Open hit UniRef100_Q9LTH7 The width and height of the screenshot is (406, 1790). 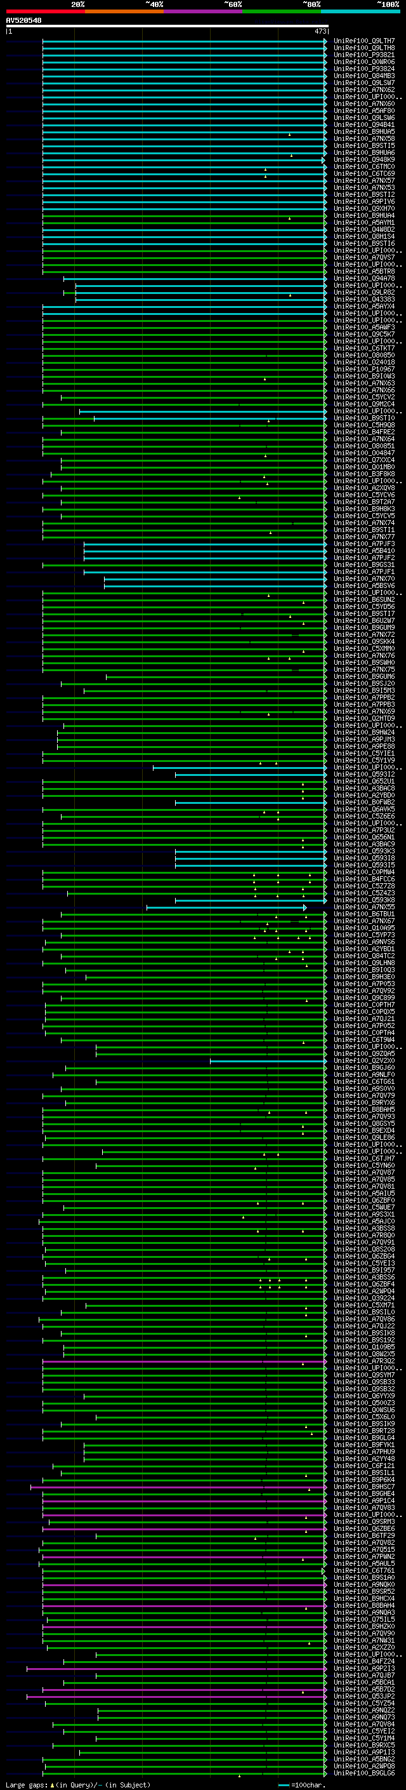(x=363, y=41)
